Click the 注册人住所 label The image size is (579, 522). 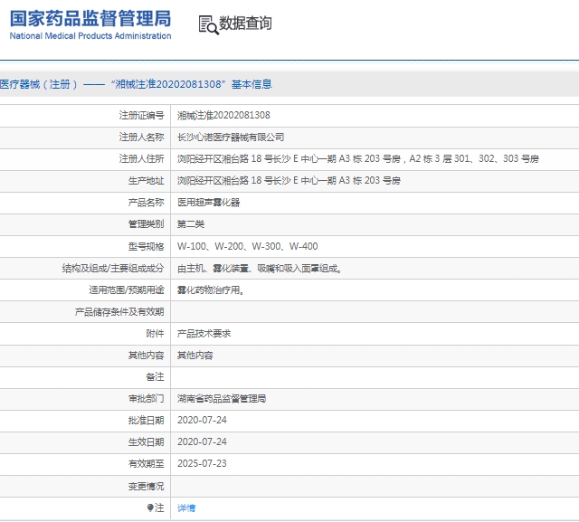[x=141, y=158]
